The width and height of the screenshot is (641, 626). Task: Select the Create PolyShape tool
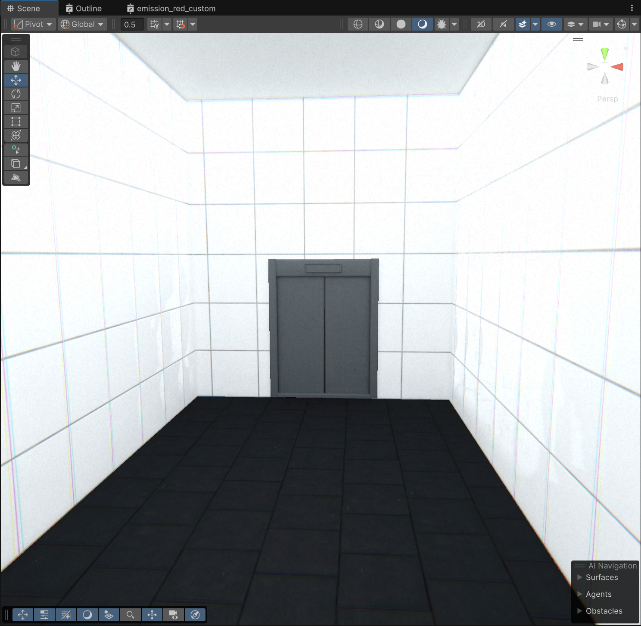coord(16,177)
